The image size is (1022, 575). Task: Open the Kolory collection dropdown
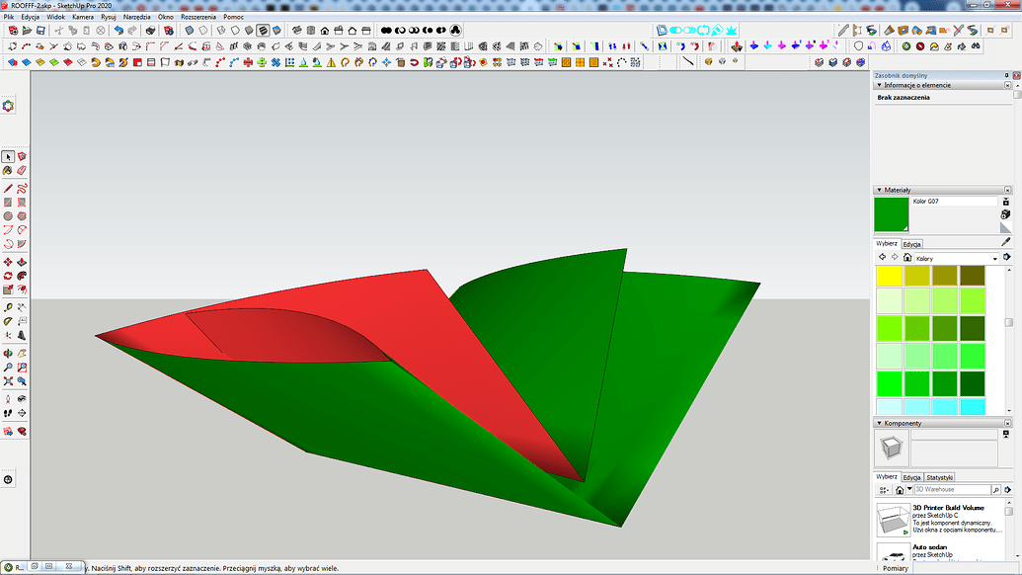point(996,257)
